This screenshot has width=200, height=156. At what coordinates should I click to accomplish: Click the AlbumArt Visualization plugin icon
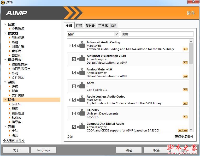(81, 58)
